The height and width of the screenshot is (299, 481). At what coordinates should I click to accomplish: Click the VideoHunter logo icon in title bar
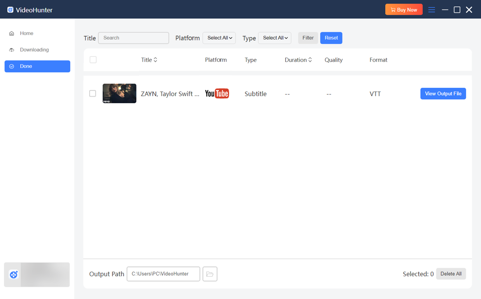[x=10, y=10]
